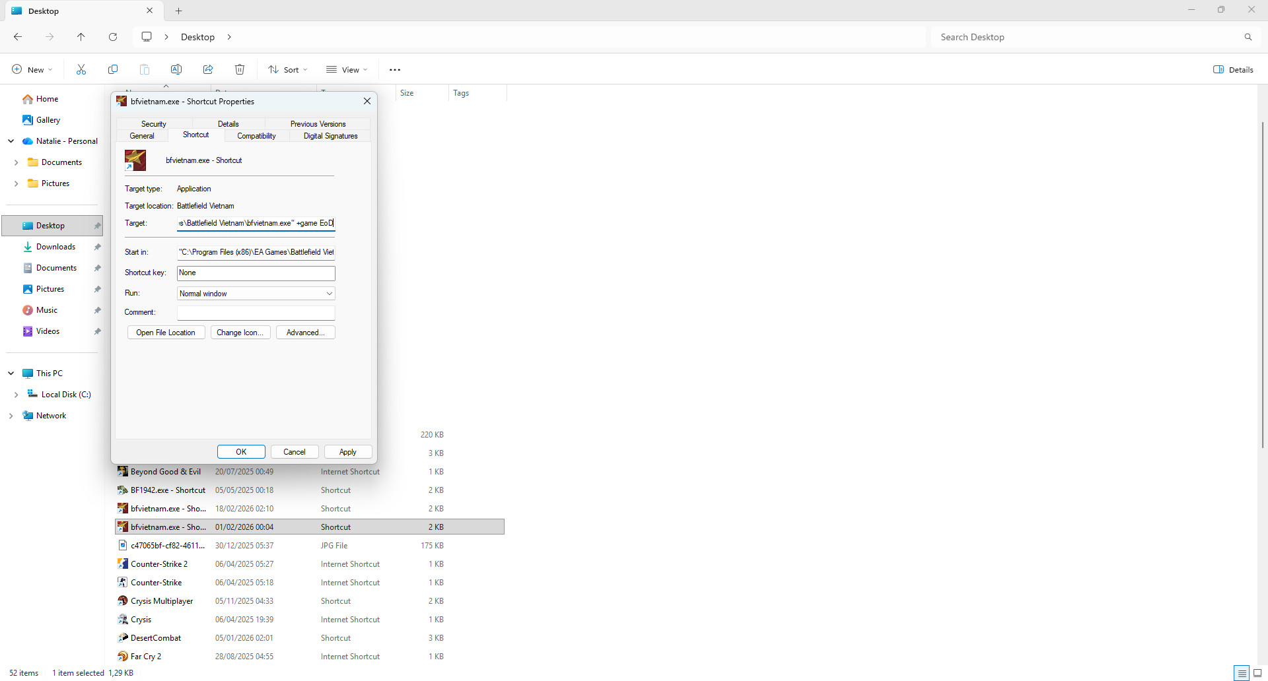Click the Rename icon in toolbar
This screenshot has height=681, width=1268.
coord(176,69)
